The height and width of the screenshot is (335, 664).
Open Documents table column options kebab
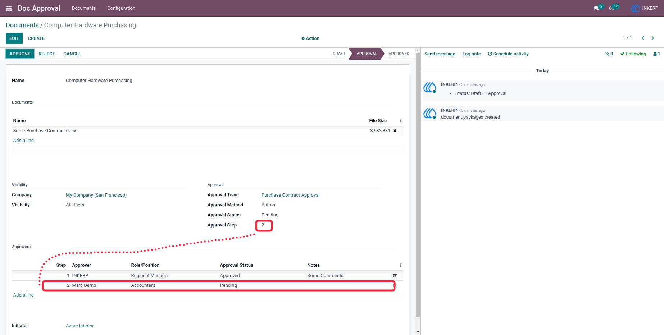pyautogui.click(x=401, y=121)
